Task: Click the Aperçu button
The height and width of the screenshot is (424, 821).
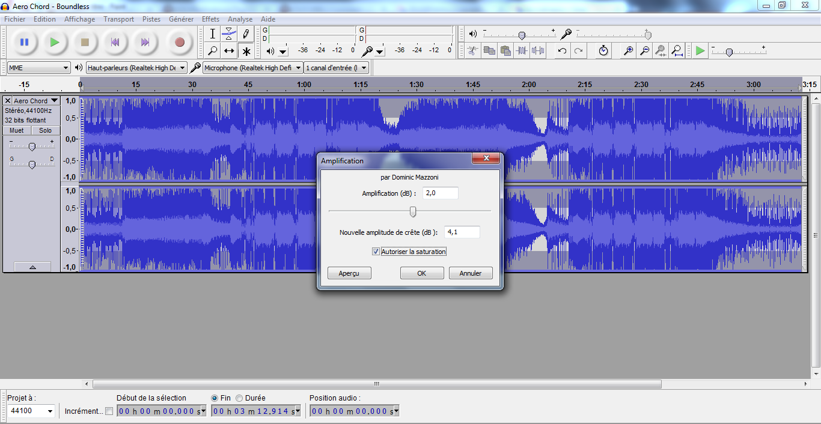Action: point(349,273)
